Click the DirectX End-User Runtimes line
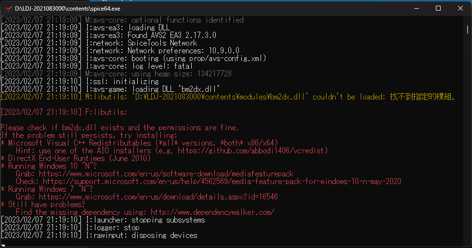Screen dimensions: 472x248 (80, 158)
